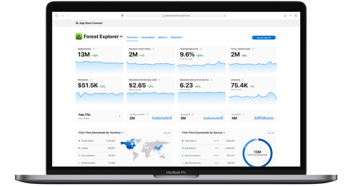Select the Canada territory row
The height and width of the screenshot is (186, 355).
(97, 148)
